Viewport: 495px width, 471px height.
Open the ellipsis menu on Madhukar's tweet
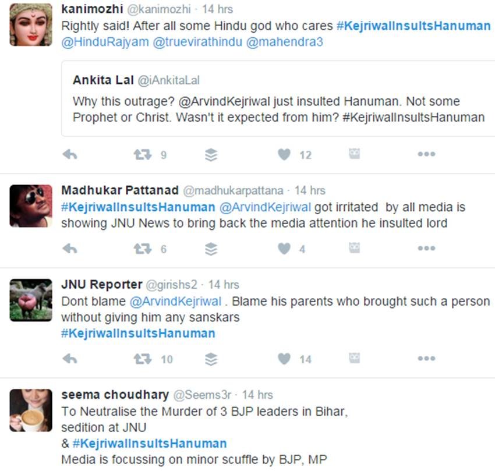(x=427, y=249)
